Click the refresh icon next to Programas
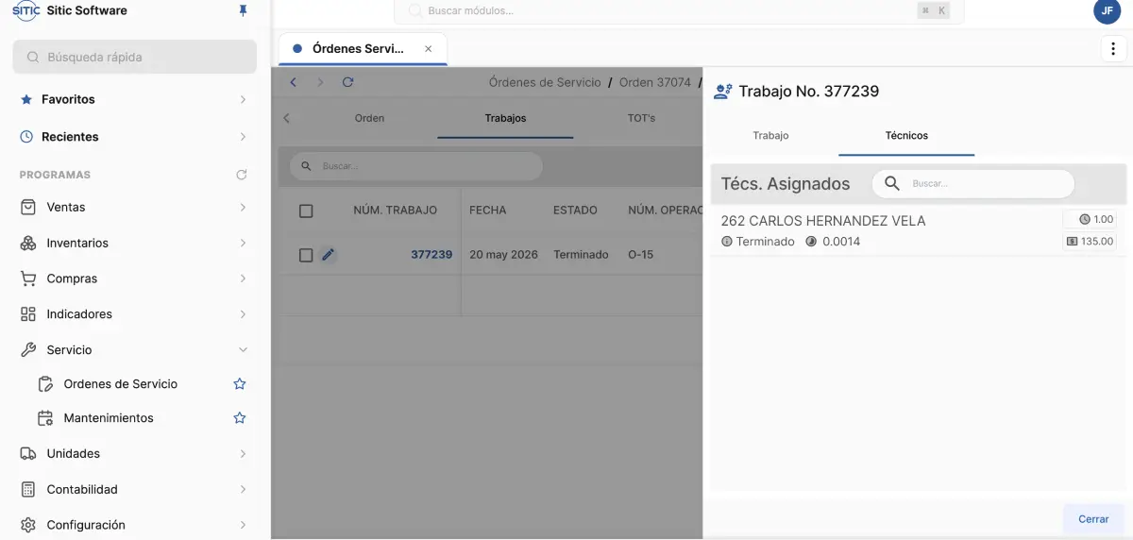 [242, 175]
